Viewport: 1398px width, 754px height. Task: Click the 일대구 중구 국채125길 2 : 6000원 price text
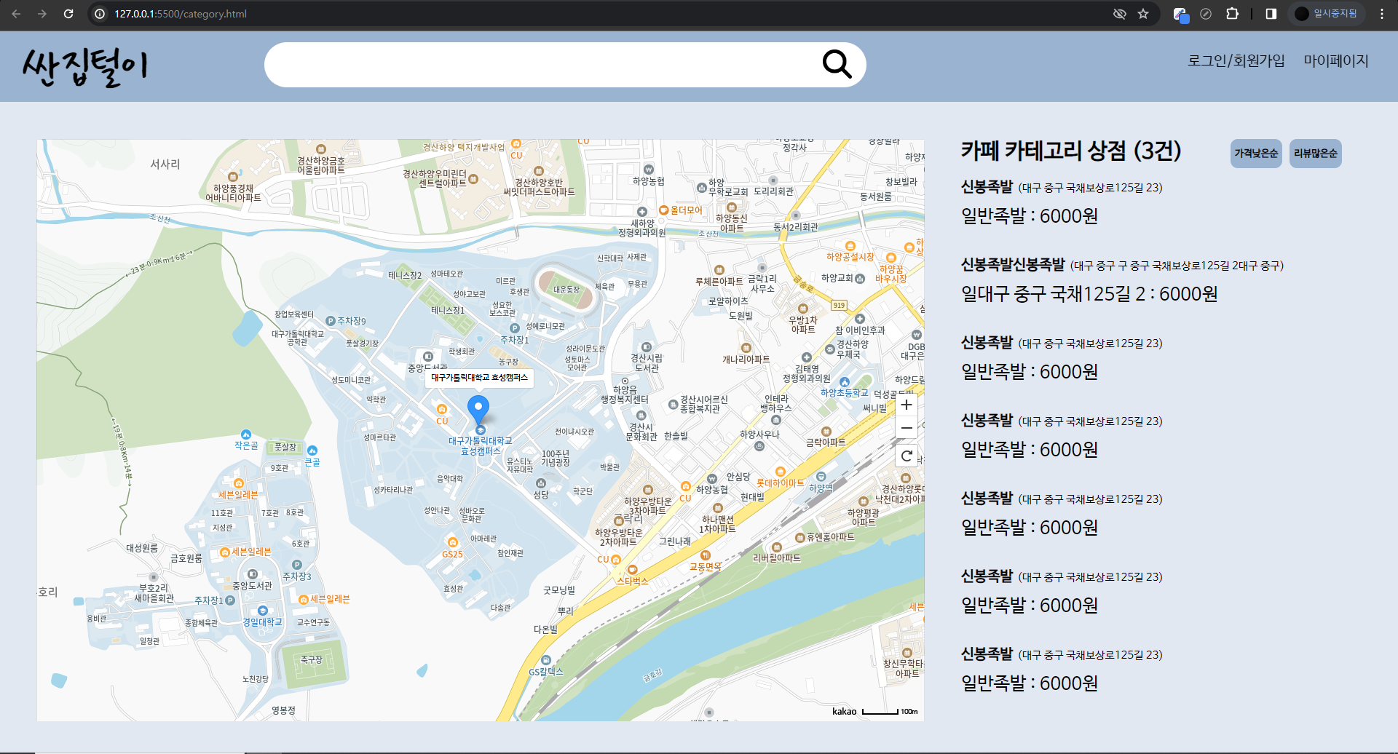(x=1089, y=294)
